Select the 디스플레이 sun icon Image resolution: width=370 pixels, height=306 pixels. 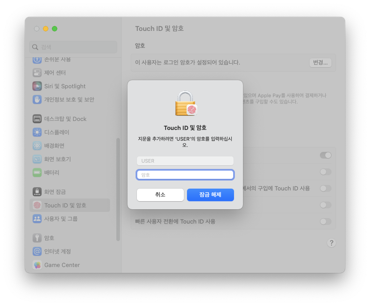click(37, 132)
